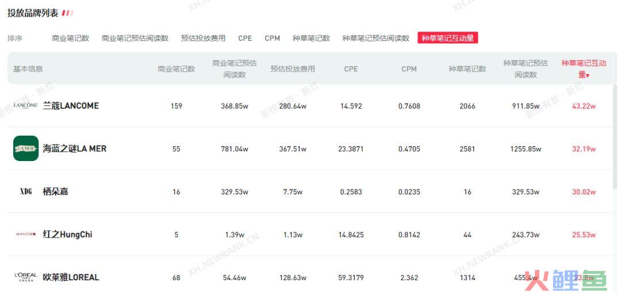Click LA MER's 0.4705 CPM value
The image size is (621, 294).
pos(409,149)
